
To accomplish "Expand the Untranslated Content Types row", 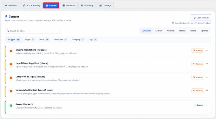I will point(207,91).
